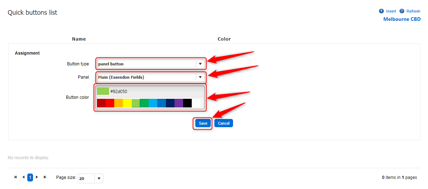Sort by the Name column header
The height and width of the screenshot is (189, 428).
pyautogui.click(x=79, y=39)
